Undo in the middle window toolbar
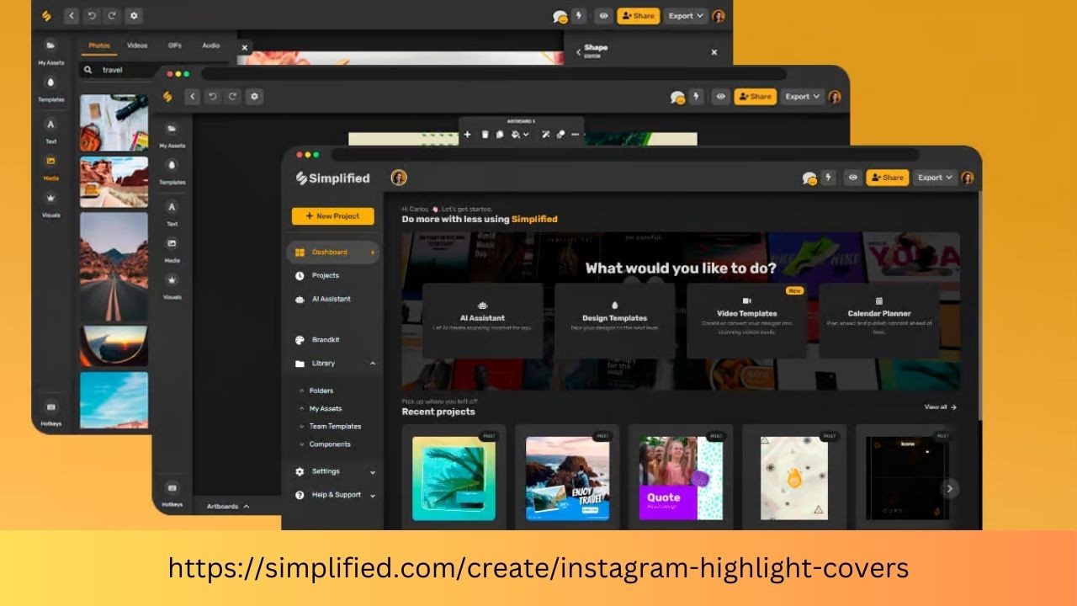This screenshot has height=606, width=1077. point(213,97)
